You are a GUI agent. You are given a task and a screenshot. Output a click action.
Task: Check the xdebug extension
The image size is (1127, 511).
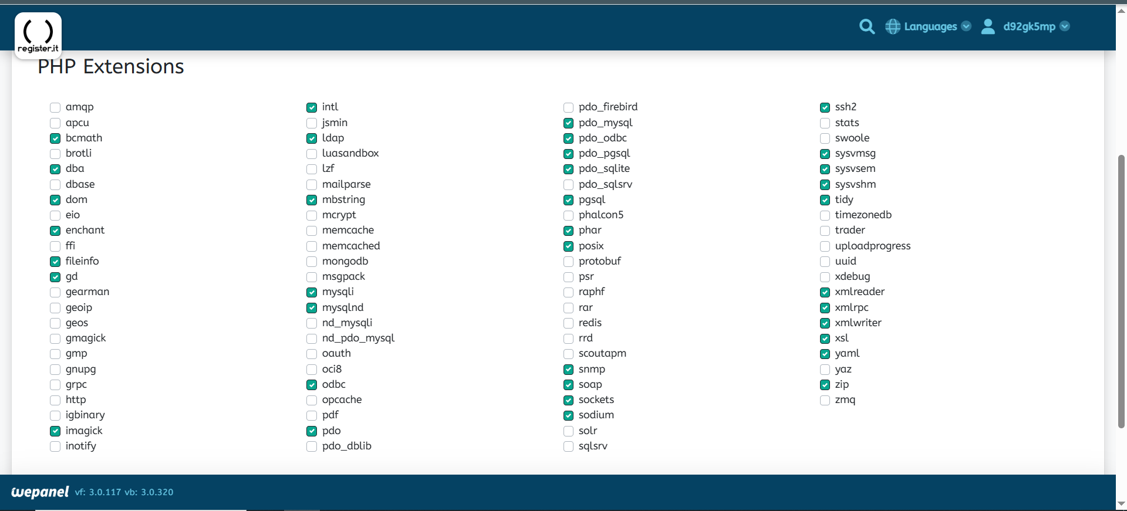coord(825,277)
